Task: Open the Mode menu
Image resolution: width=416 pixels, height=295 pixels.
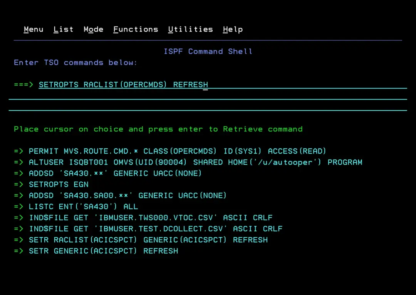Action: tap(93, 29)
